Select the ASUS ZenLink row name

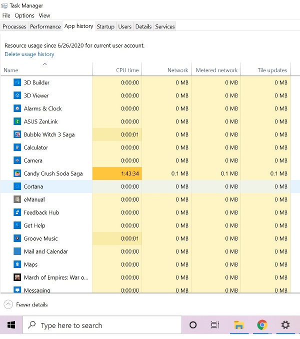(40, 121)
